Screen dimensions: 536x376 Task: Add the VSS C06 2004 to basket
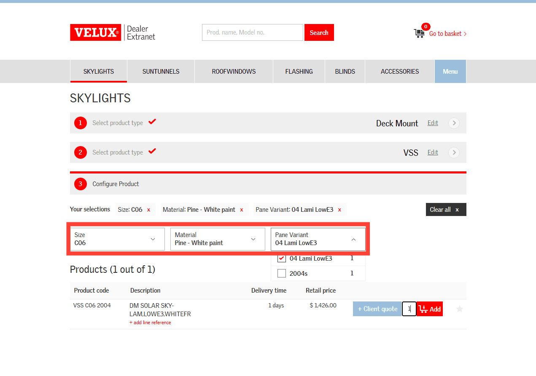[430, 309]
